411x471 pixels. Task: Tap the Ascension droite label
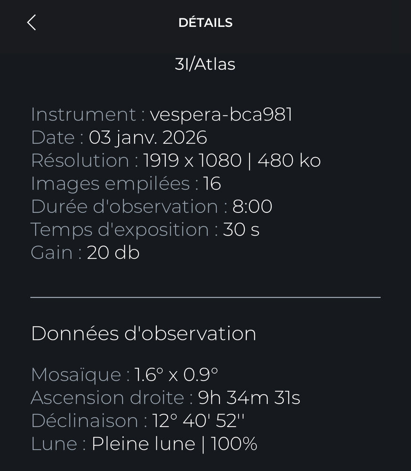coord(108,398)
